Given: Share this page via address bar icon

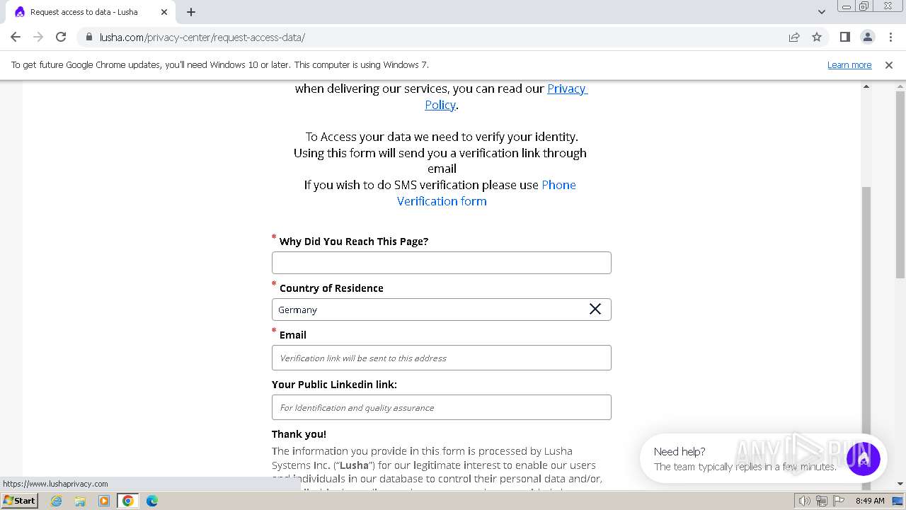Looking at the screenshot, I should (794, 37).
